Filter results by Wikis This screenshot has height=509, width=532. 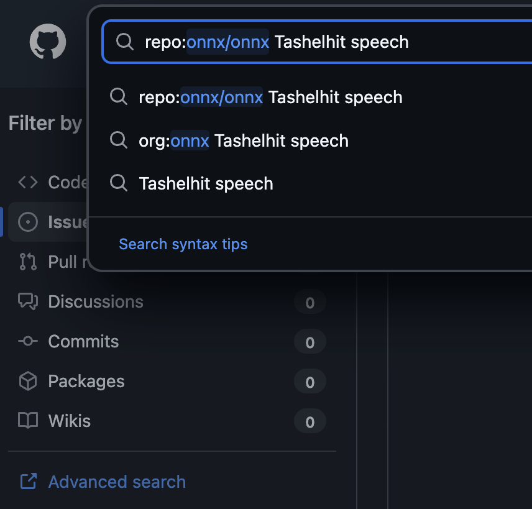click(70, 421)
